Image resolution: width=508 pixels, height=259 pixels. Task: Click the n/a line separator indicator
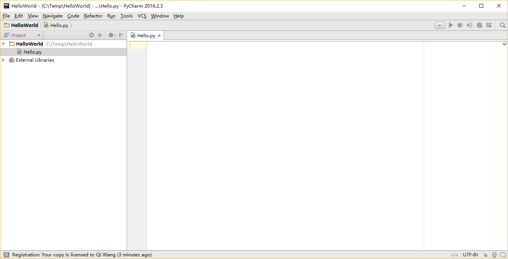(x=454, y=255)
